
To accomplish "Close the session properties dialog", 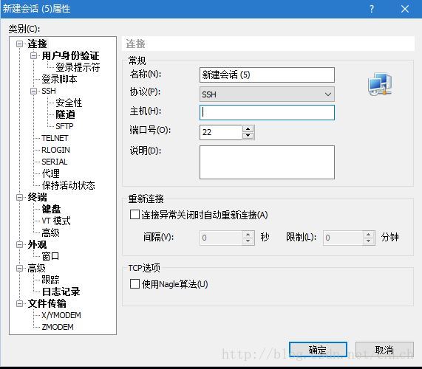I will [x=405, y=9].
